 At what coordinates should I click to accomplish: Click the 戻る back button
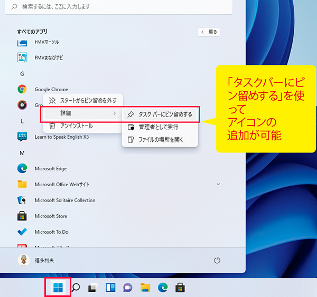pos(209,32)
